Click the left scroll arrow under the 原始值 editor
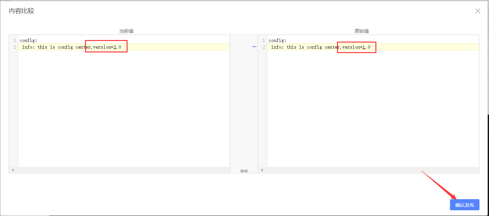 pyautogui.click(x=262, y=170)
